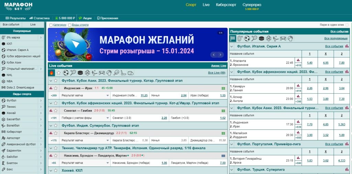
Task: Filter Популярные события by hockey puck icon
Action: [262, 38]
